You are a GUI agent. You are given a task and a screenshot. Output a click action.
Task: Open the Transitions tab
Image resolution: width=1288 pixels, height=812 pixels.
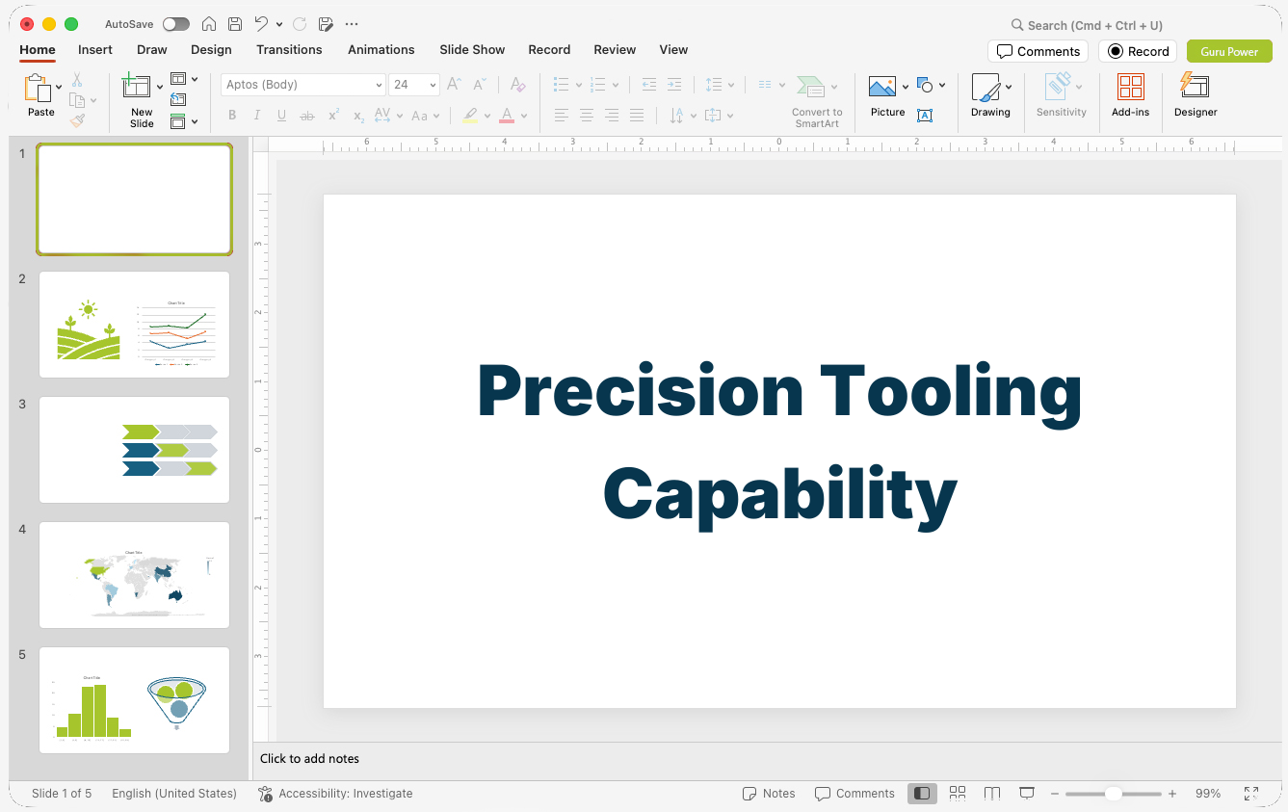tap(289, 50)
